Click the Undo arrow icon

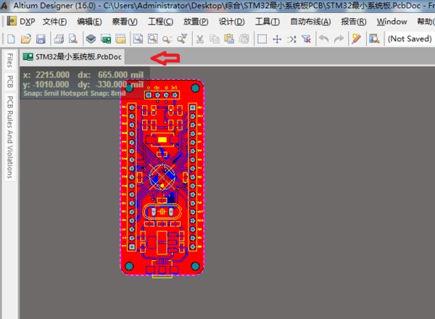[x=324, y=39]
